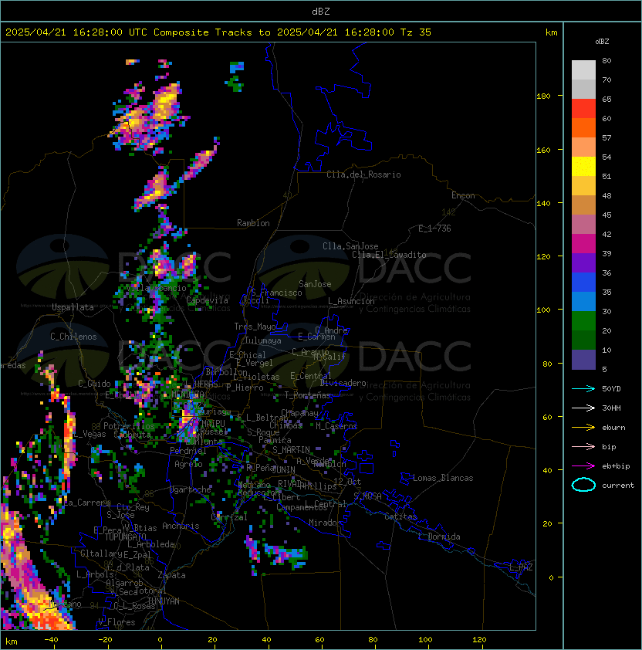Select the magenta swatch in dBZ color scale
Screen dimensions: 642x650
[x=583, y=244]
